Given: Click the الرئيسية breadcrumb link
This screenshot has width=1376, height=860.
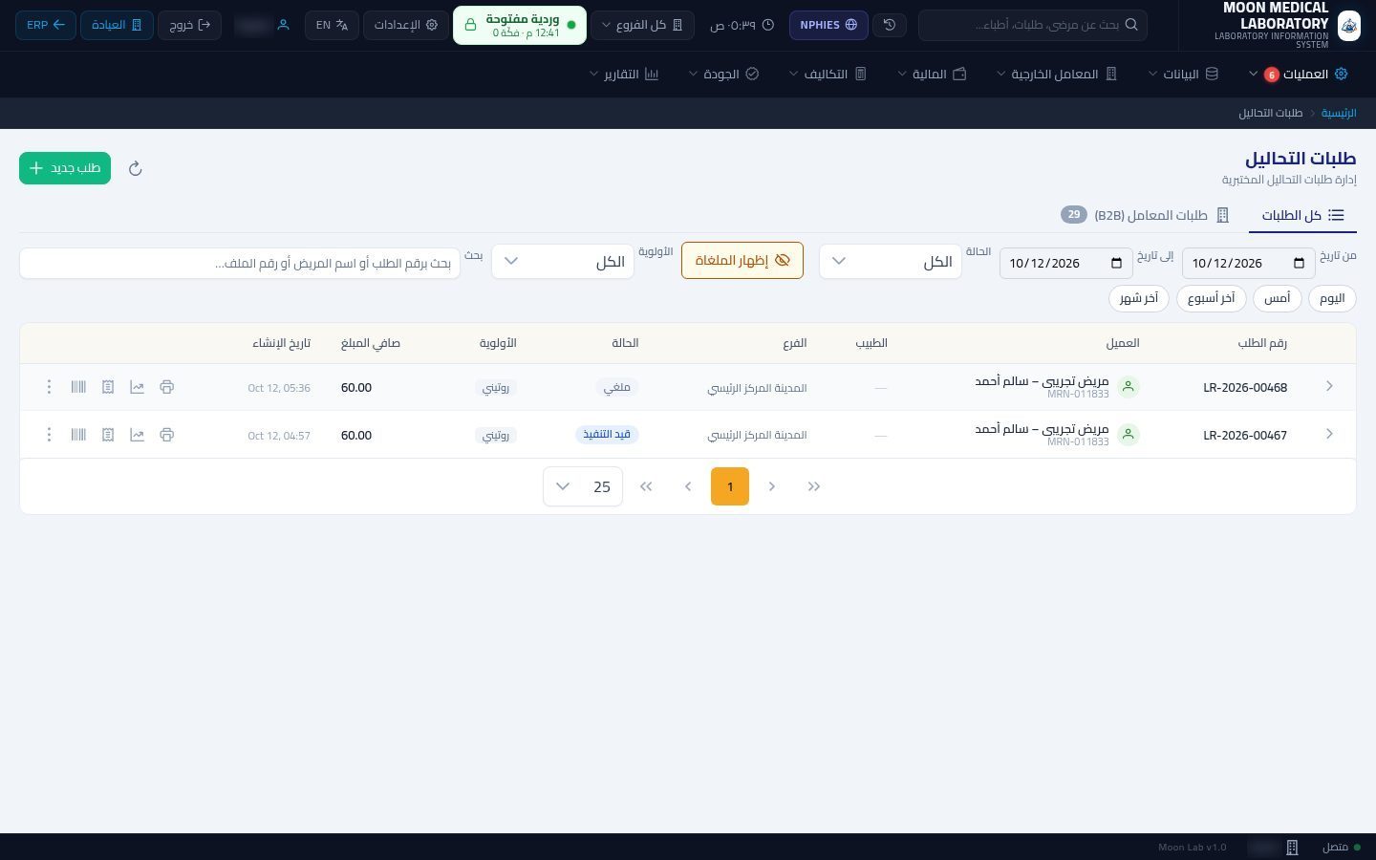Looking at the screenshot, I should (1339, 113).
